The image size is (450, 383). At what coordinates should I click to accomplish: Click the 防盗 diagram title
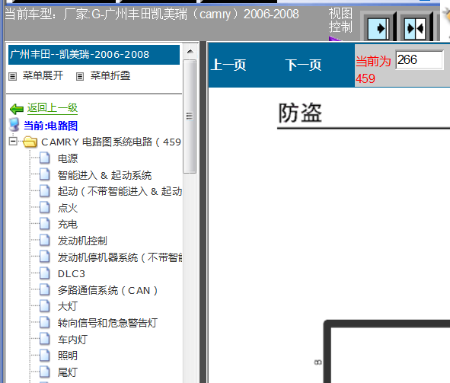click(300, 113)
